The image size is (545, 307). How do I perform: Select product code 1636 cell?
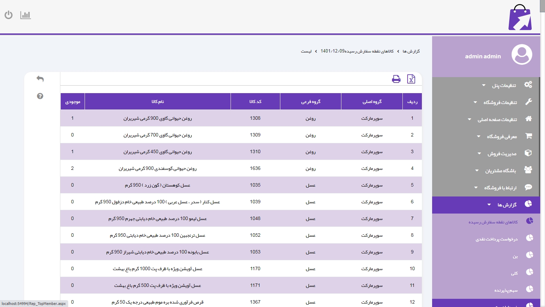point(255,168)
